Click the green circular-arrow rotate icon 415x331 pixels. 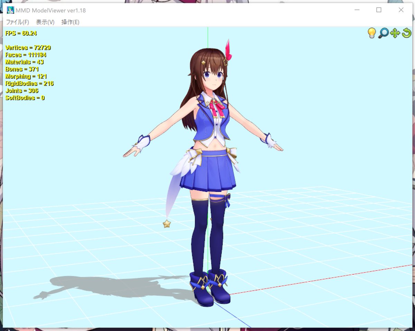click(x=406, y=33)
